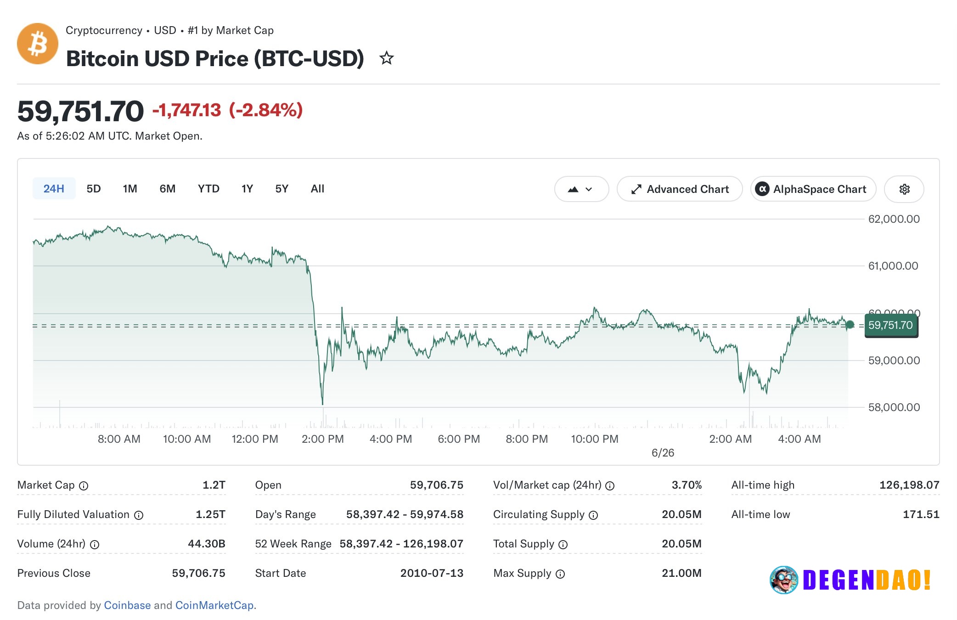Click the Fully Diluted Valuation value 1.25T
The image size is (957, 620).
pos(210,514)
